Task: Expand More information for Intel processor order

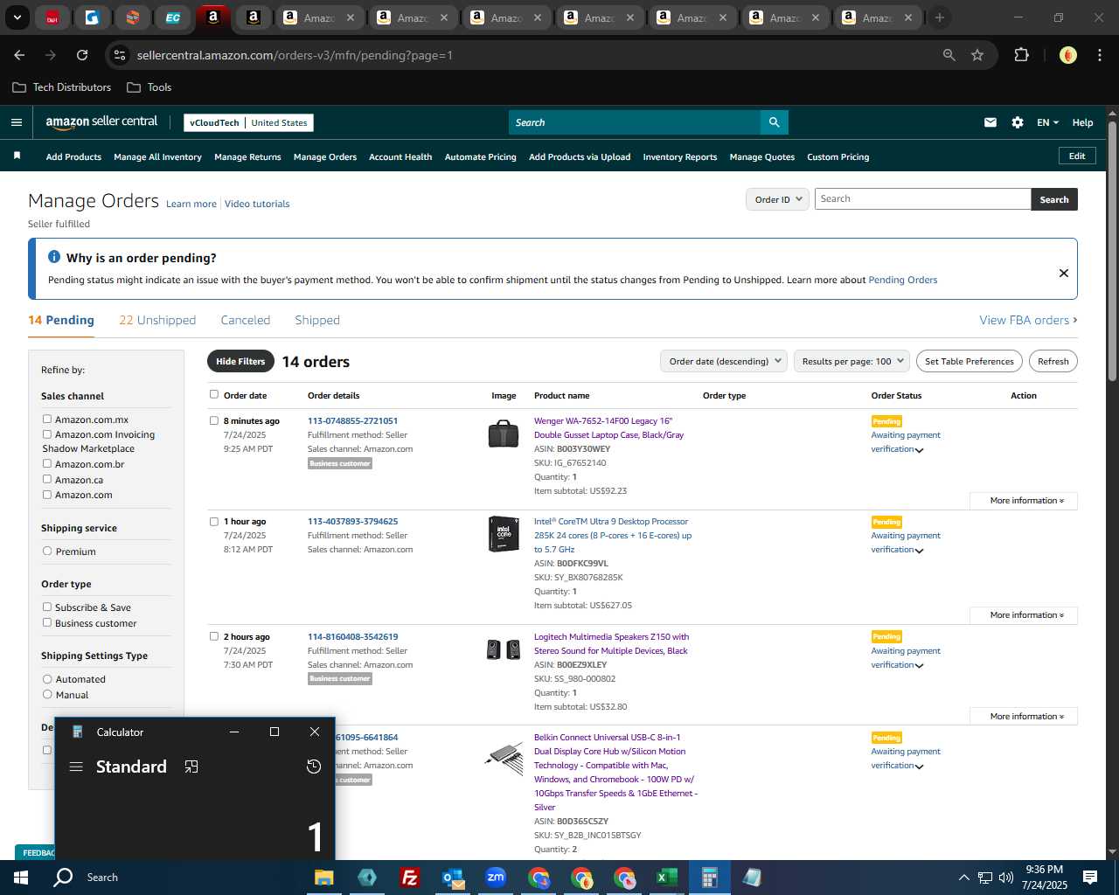Action: (x=1024, y=615)
